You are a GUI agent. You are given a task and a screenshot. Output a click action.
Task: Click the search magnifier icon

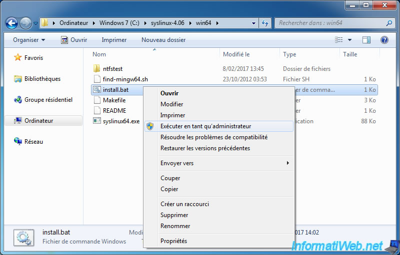[x=389, y=23]
